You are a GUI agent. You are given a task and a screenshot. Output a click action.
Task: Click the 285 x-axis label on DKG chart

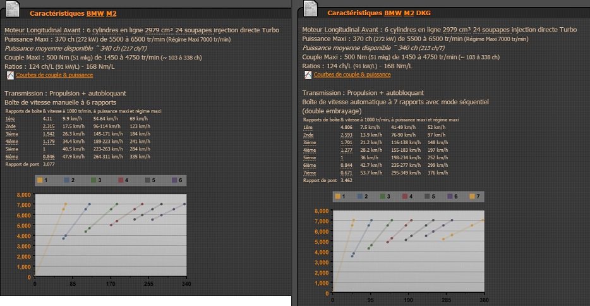pyautogui.click(x=446, y=300)
